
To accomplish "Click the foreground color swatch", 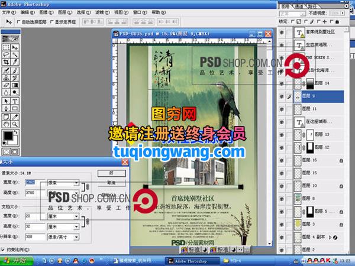I will point(8,134).
